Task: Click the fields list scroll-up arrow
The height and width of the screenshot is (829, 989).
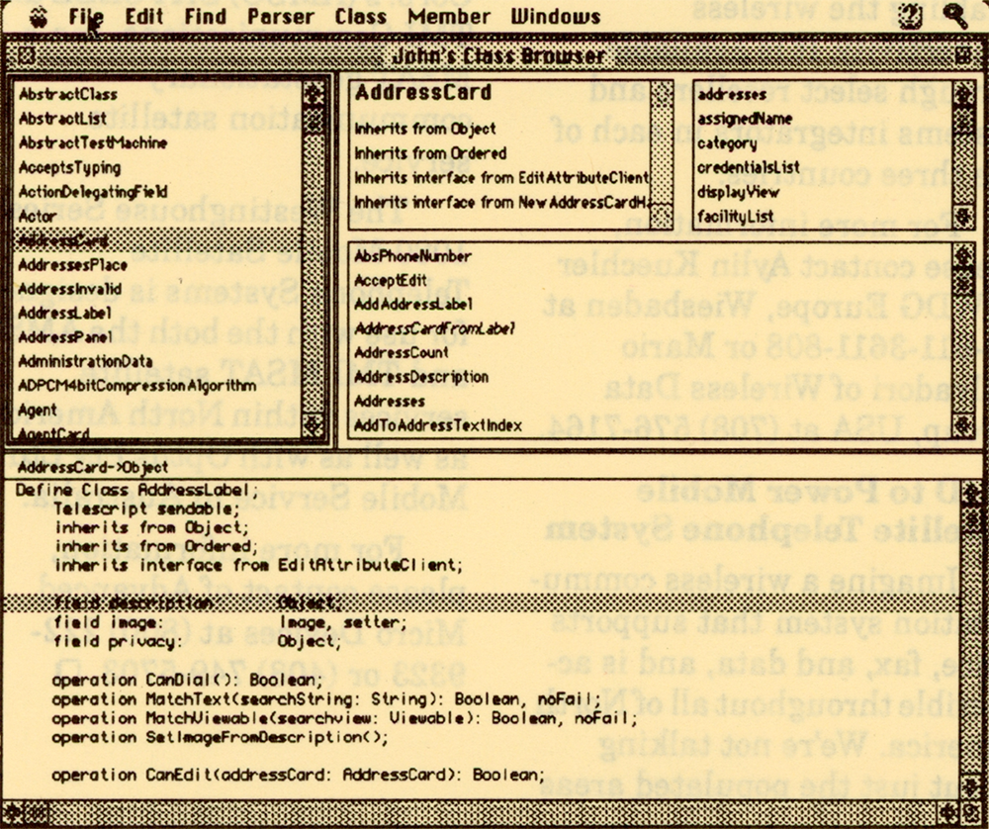Action: (x=963, y=94)
